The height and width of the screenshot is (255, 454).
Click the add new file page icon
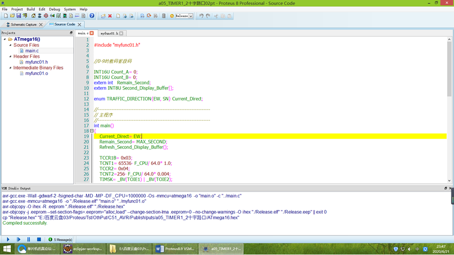[118, 16]
